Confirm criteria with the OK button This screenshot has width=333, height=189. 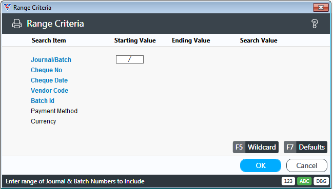click(261, 165)
